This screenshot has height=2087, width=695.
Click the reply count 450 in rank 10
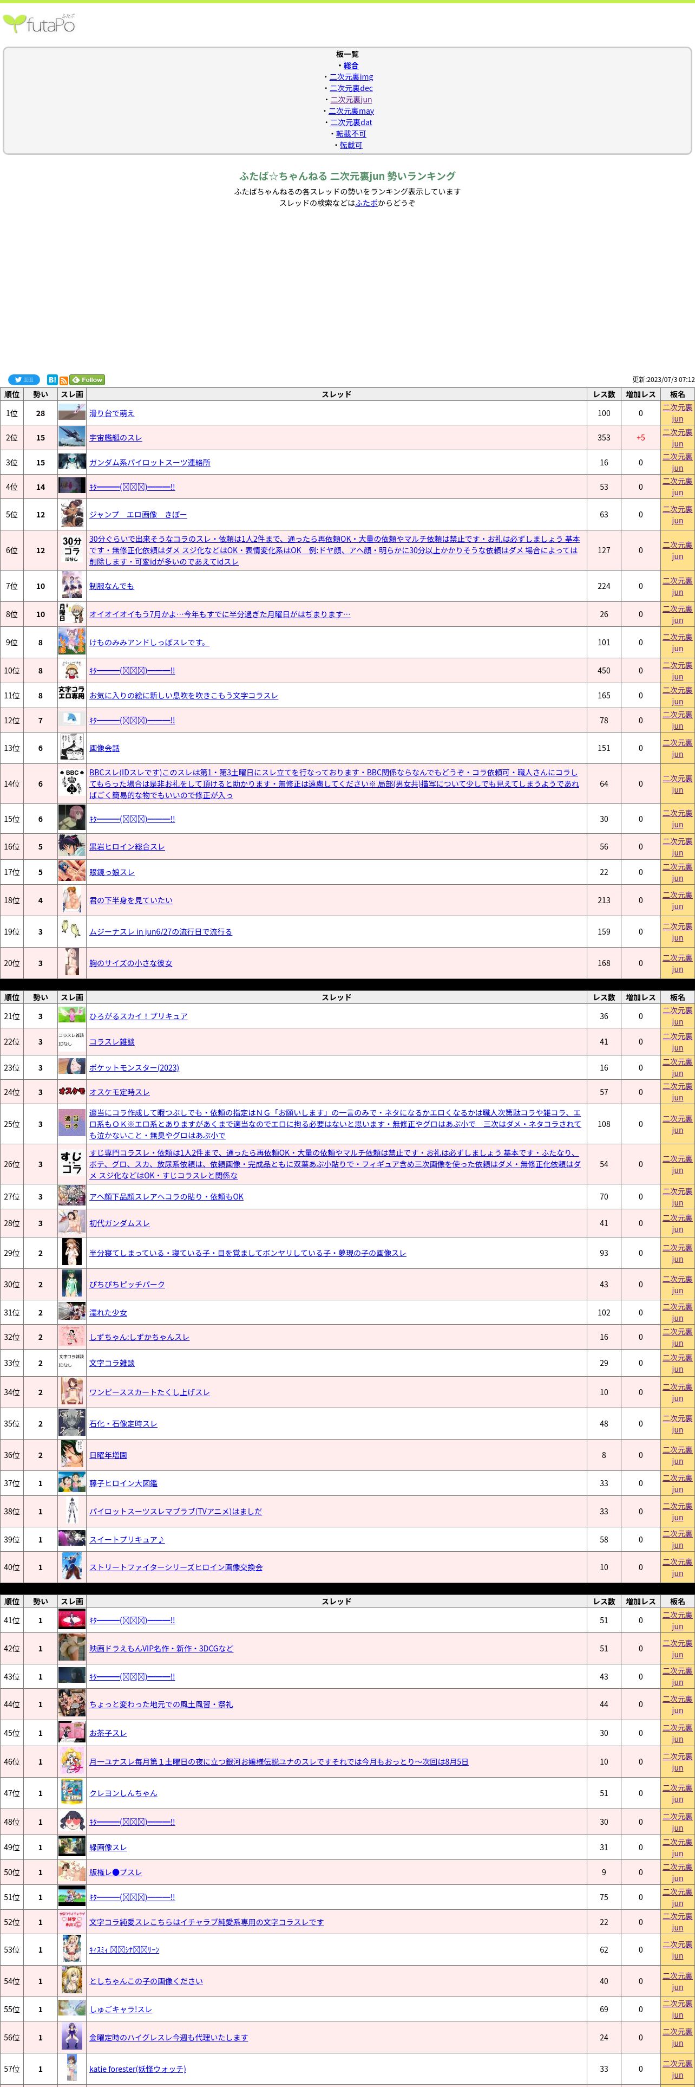(x=604, y=671)
